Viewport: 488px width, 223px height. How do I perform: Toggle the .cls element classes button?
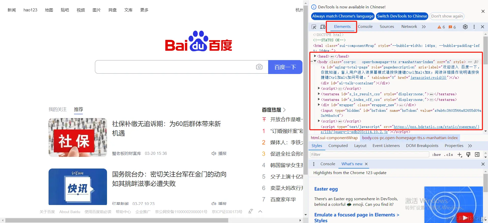pyautogui.click(x=449, y=155)
